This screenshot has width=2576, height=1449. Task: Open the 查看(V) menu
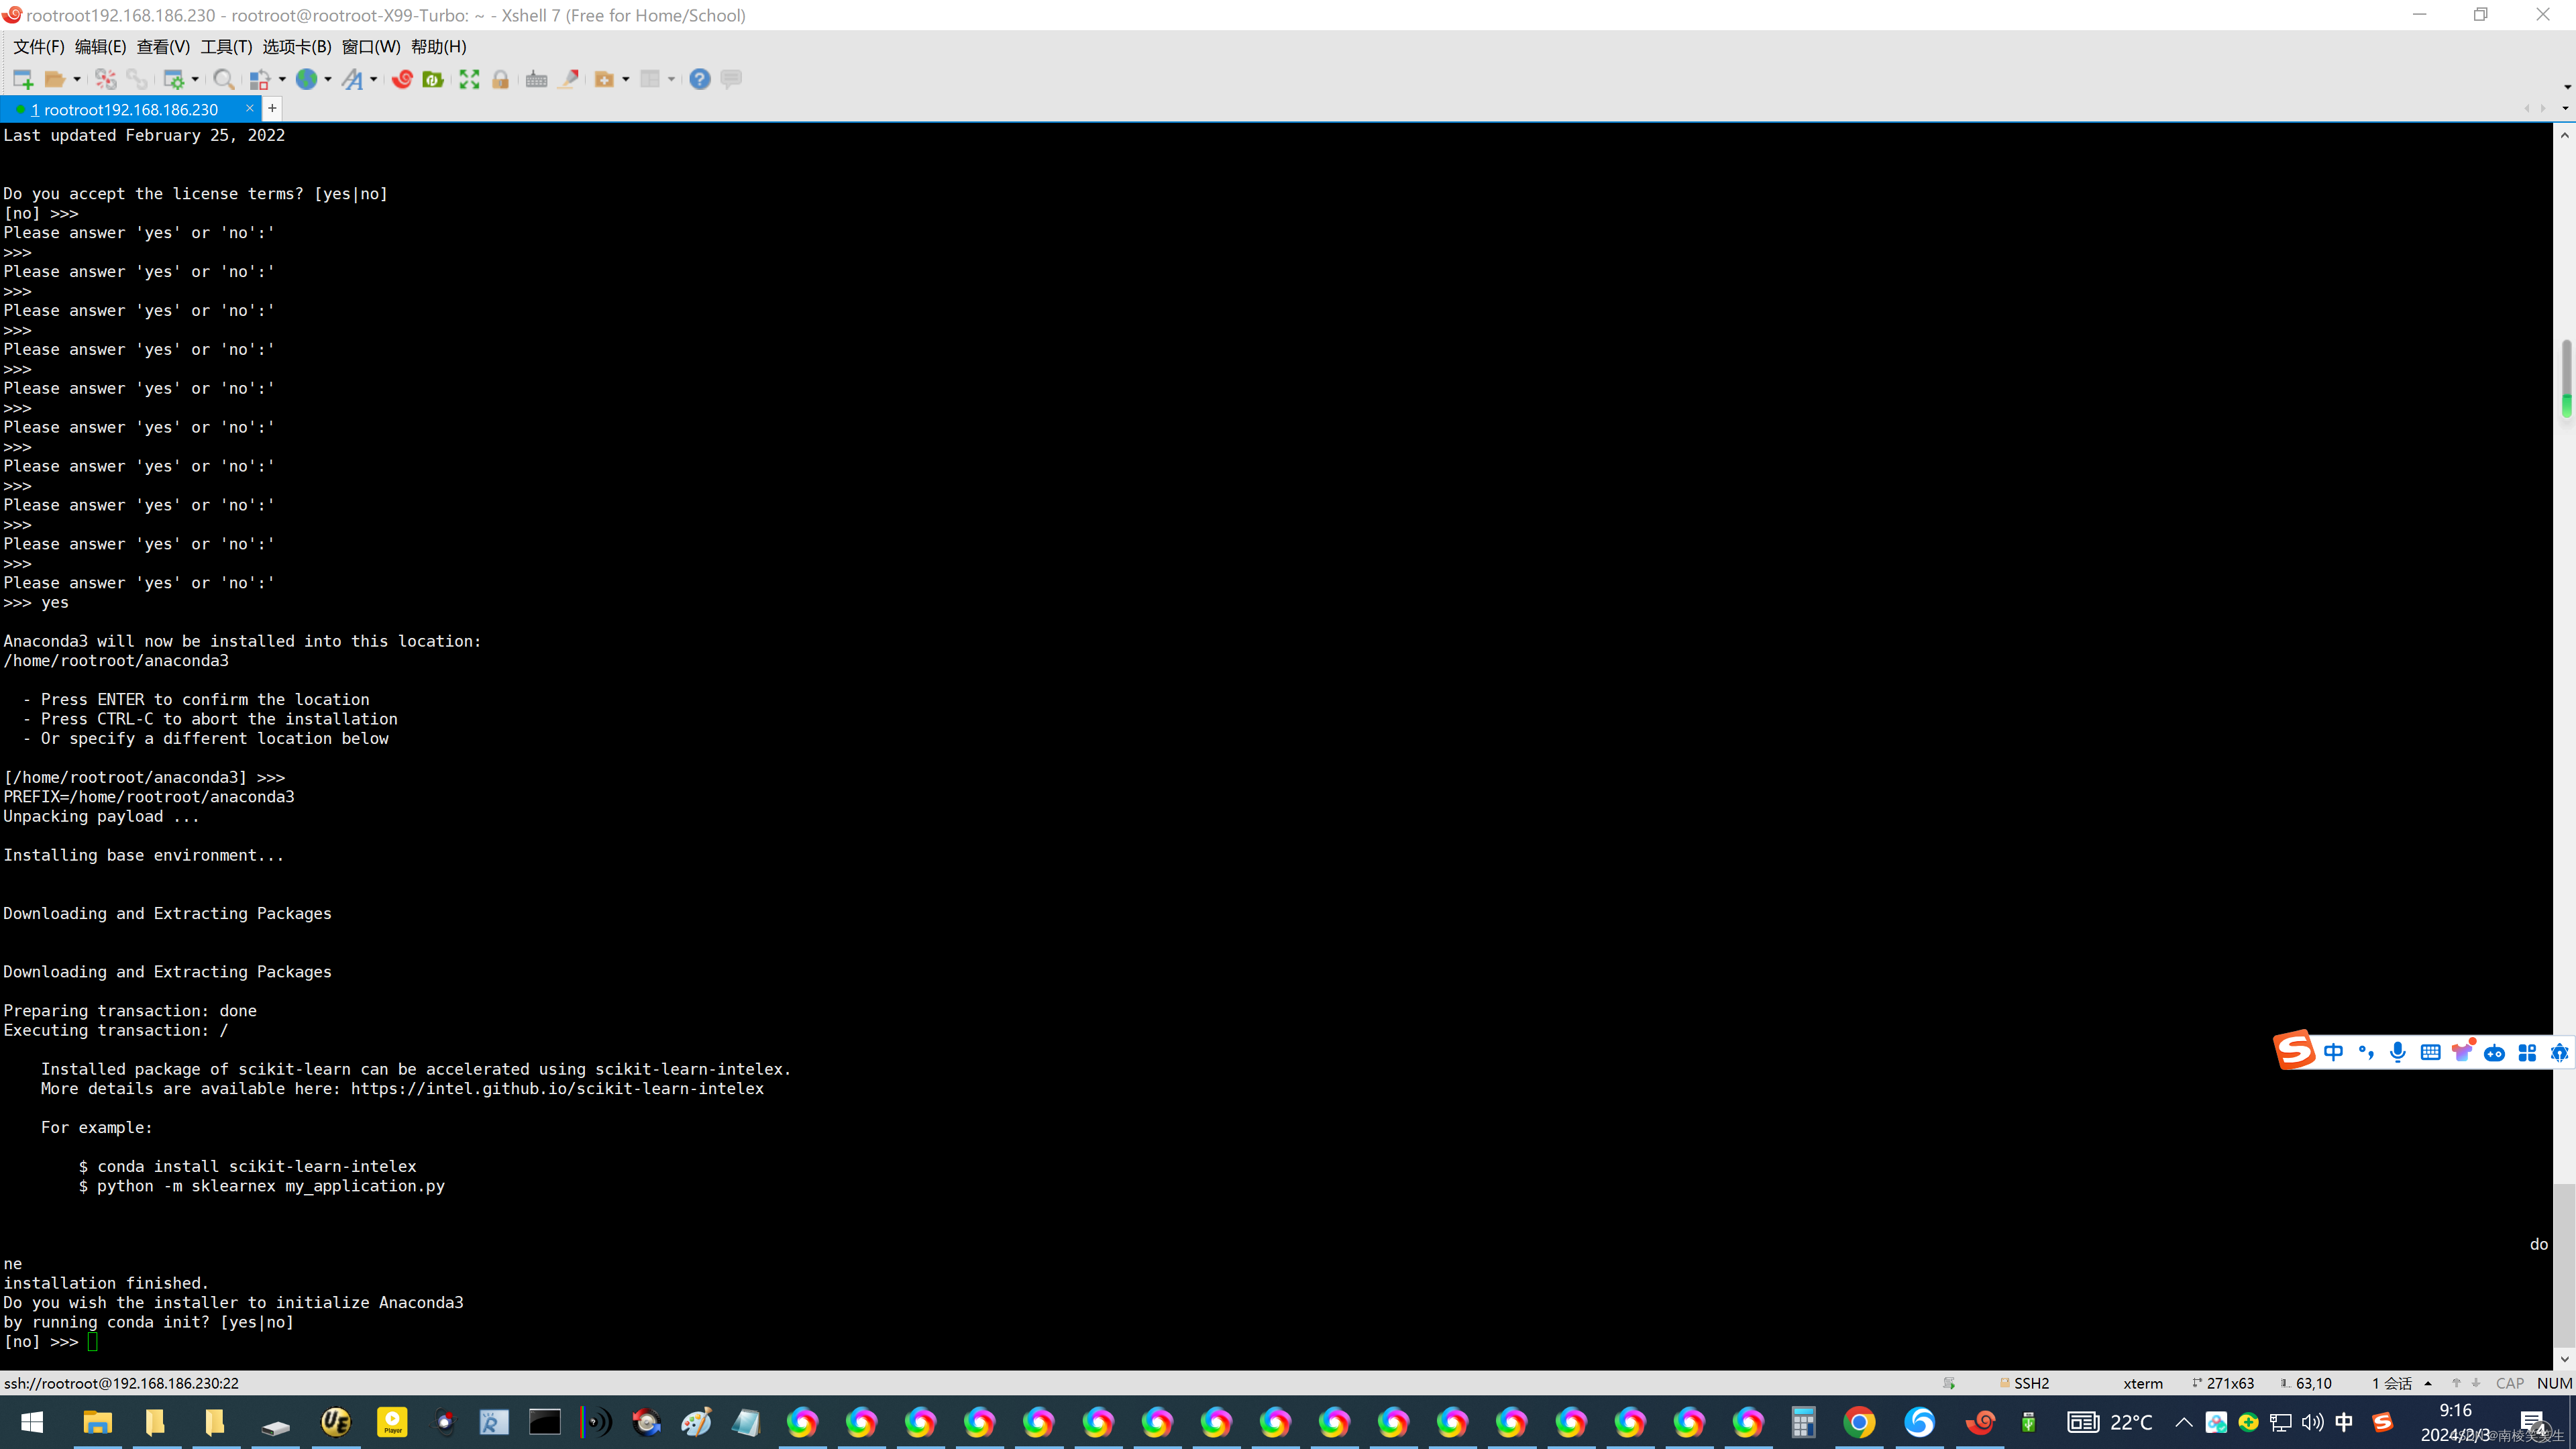point(163,47)
